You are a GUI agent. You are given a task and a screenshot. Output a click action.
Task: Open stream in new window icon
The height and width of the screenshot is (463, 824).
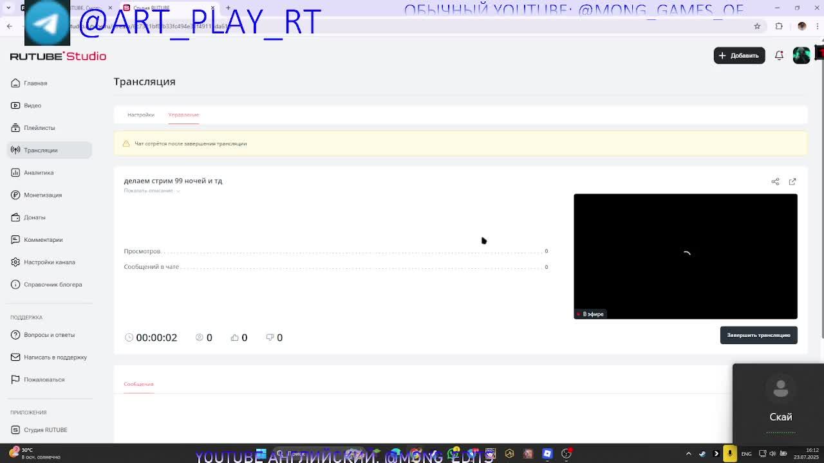[792, 182]
